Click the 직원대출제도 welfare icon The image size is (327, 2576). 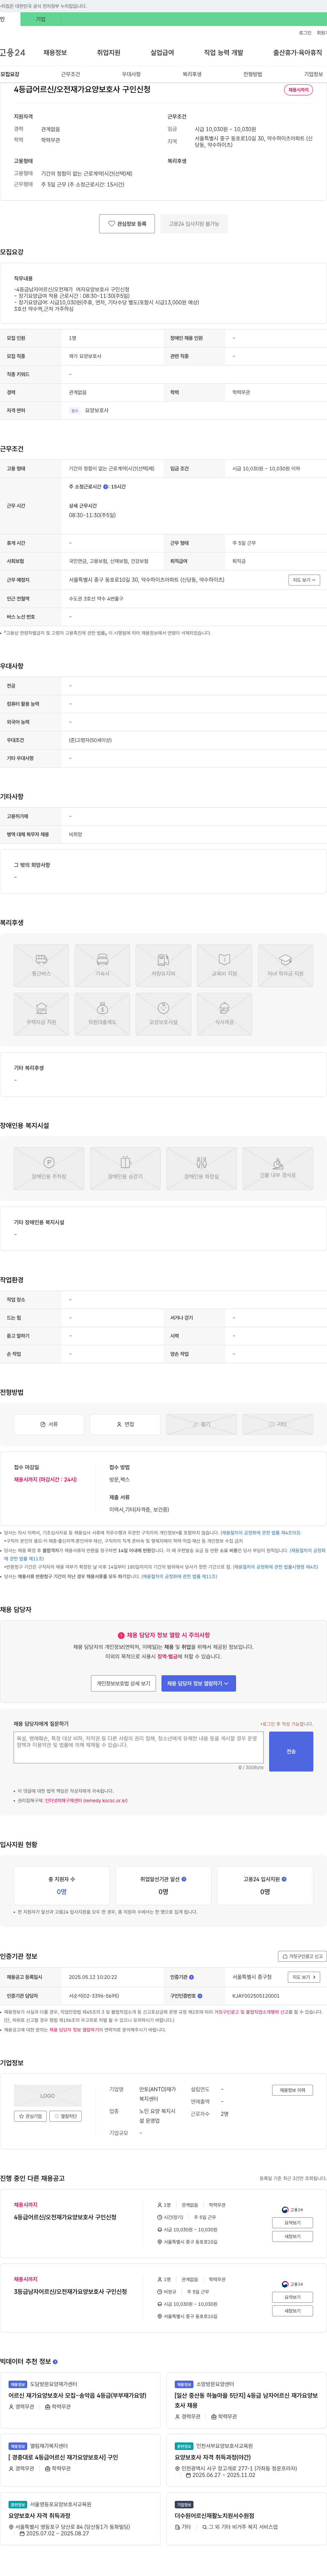pyautogui.click(x=102, y=1014)
